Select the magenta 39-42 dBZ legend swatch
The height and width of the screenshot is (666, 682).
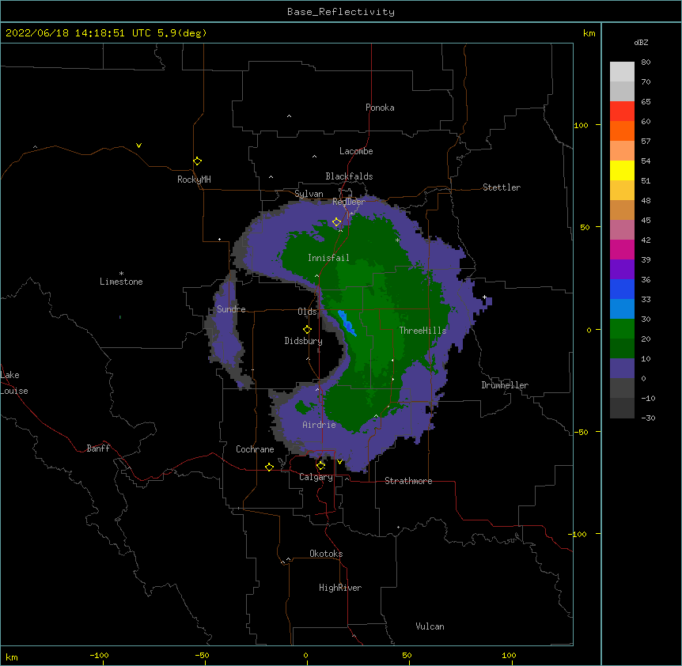click(x=622, y=249)
